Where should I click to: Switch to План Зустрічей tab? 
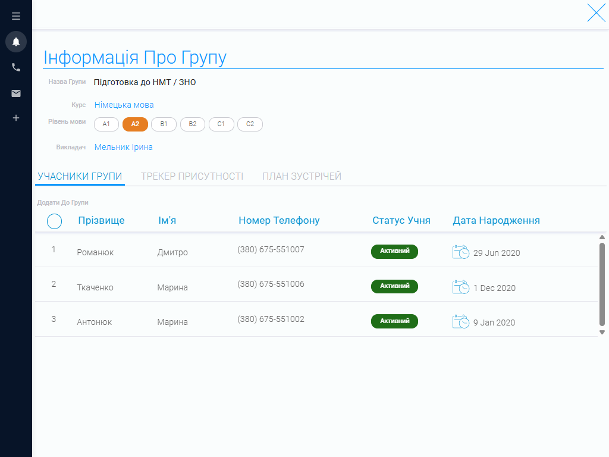coord(302,176)
